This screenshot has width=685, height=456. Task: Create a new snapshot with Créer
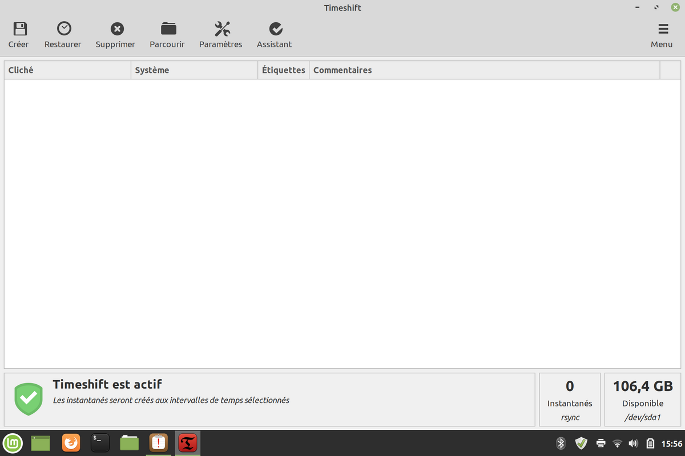coord(19,35)
